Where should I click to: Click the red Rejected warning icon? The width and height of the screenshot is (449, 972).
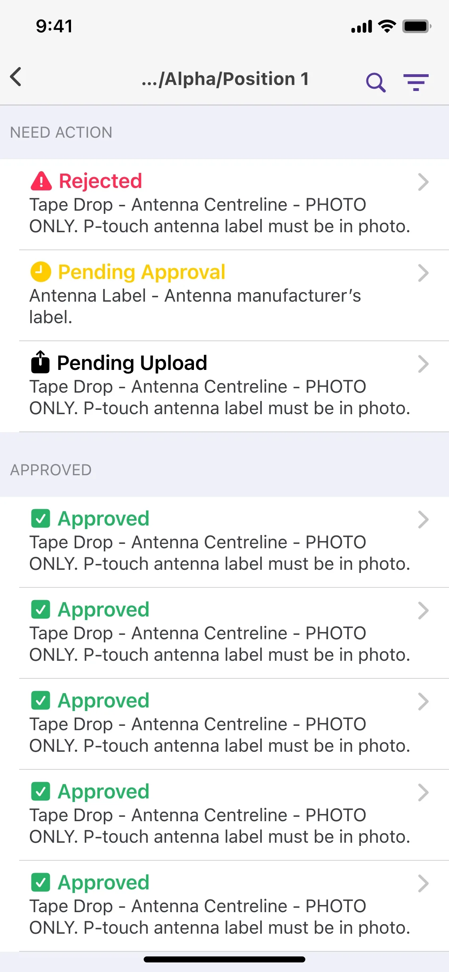pos(41,181)
